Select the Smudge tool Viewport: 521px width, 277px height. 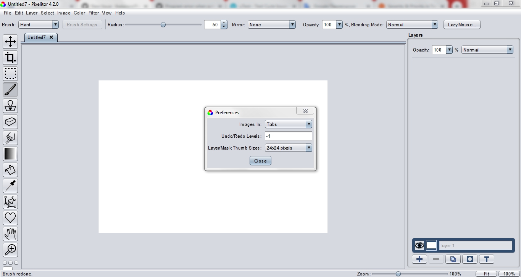(x=10, y=138)
